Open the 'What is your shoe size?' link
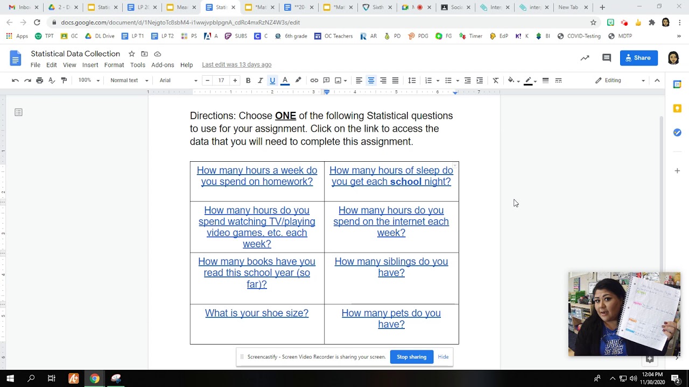This screenshot has height=387, width=689. coord(257,313)
